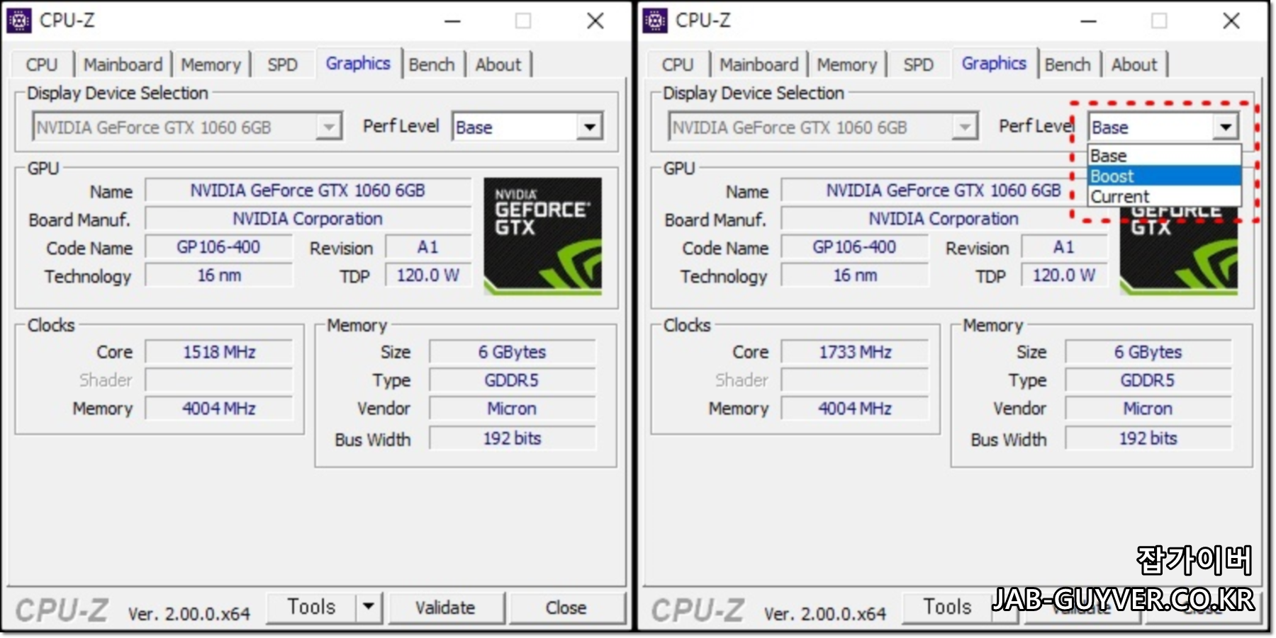Click the Tools button in right window
Image resolution: width=1276 pixels, height=638 pixels.
click(x=946, y=608)
